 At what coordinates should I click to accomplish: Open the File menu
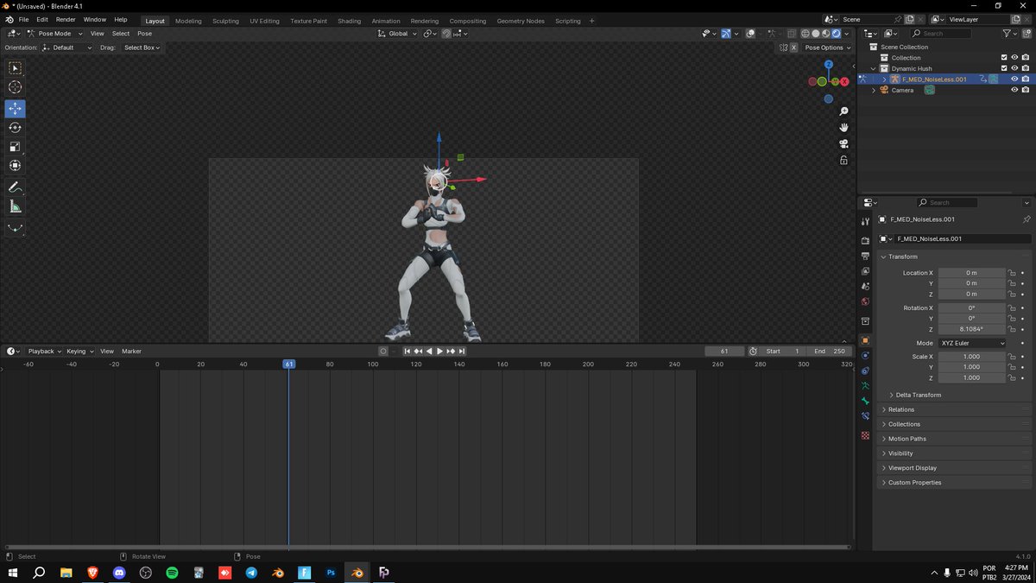[x=23, y=19]
